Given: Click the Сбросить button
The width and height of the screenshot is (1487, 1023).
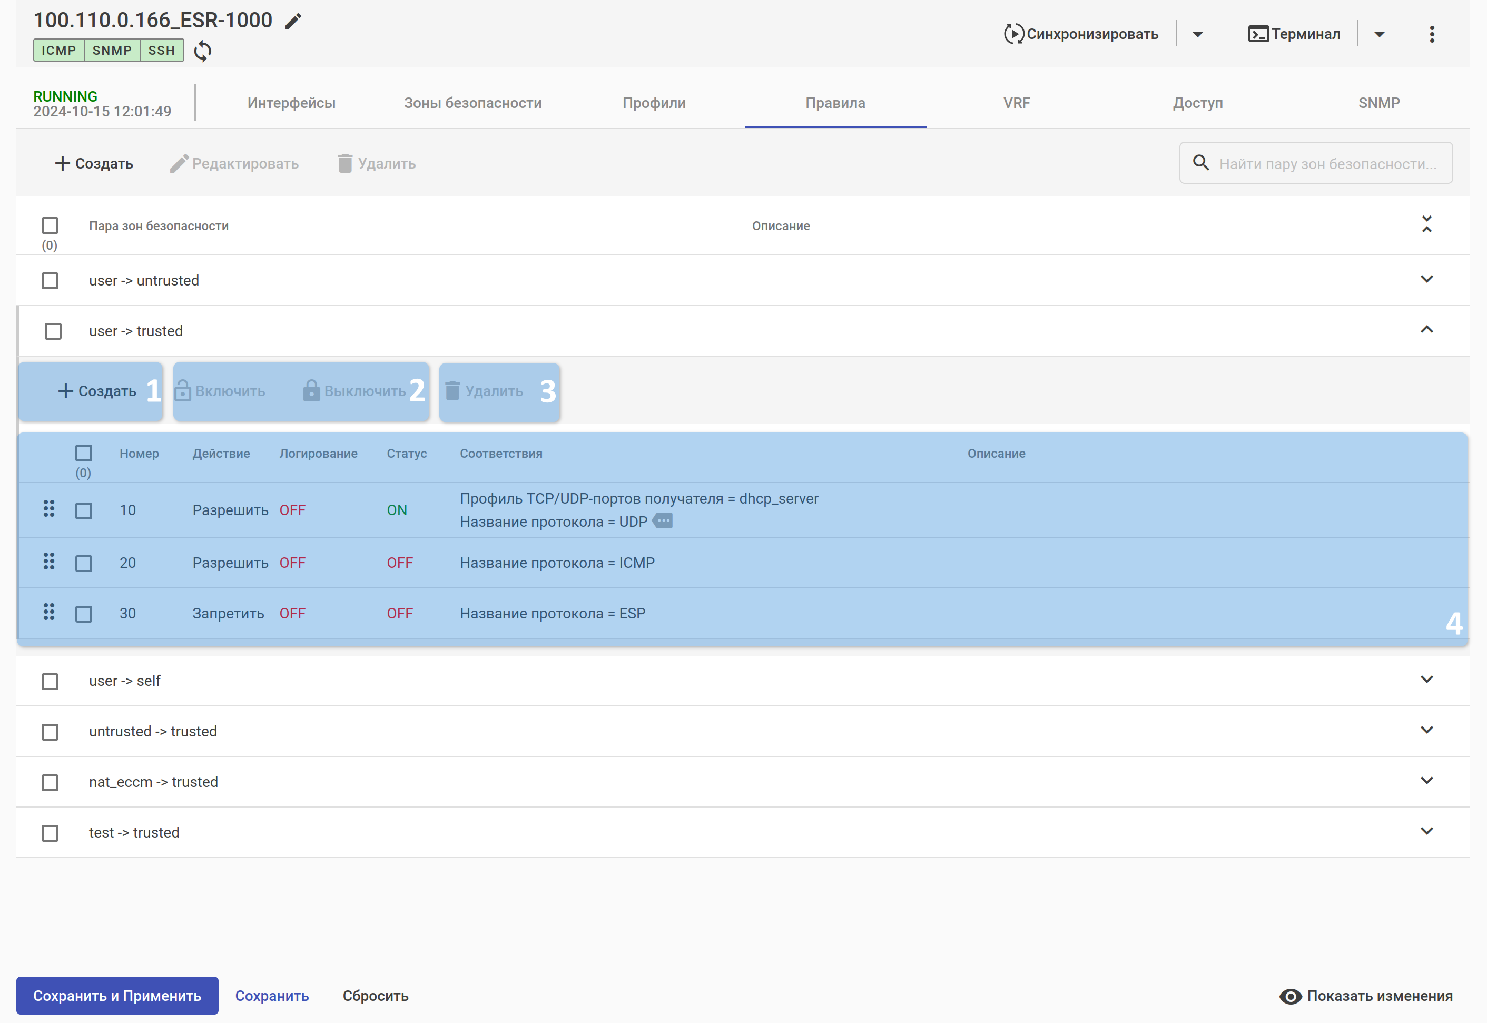Looking at the screenshot, I should coord(375,996).
